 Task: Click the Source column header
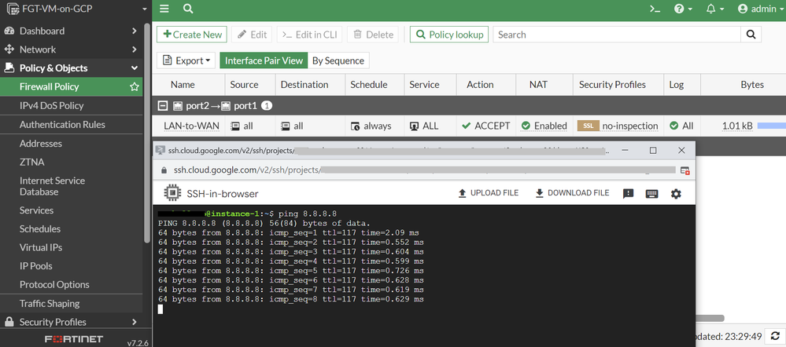[x=244, y=85]
